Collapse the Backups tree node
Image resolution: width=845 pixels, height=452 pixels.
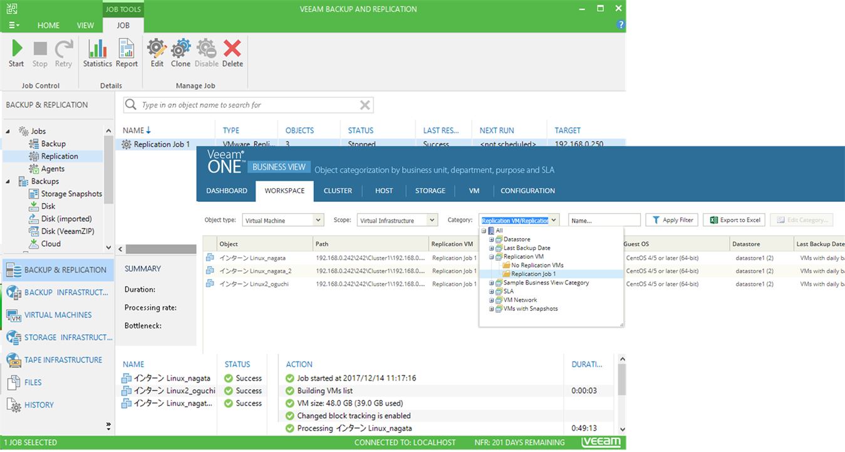click(x=9, y=181)
